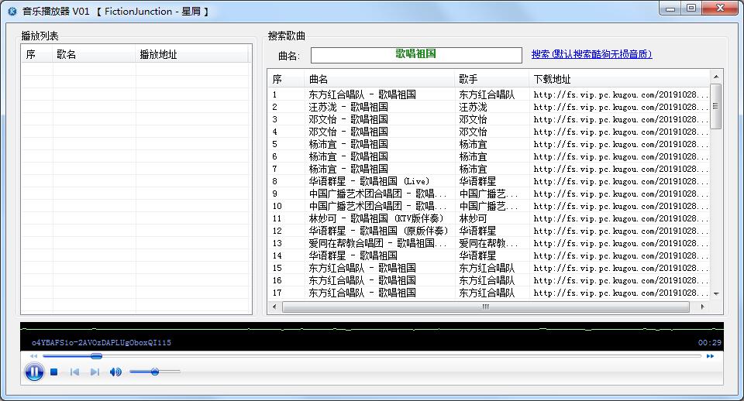Click the 歌名 header in playlist
This screenshot has height=401, width=744.
67,54
